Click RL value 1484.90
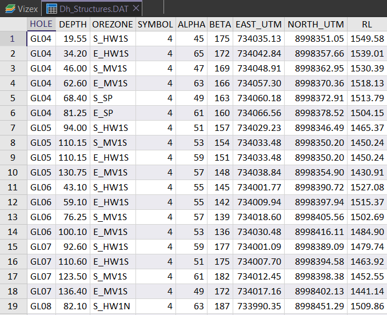The height and width of the screenshot is (315, 387). [x=367, y=232]
